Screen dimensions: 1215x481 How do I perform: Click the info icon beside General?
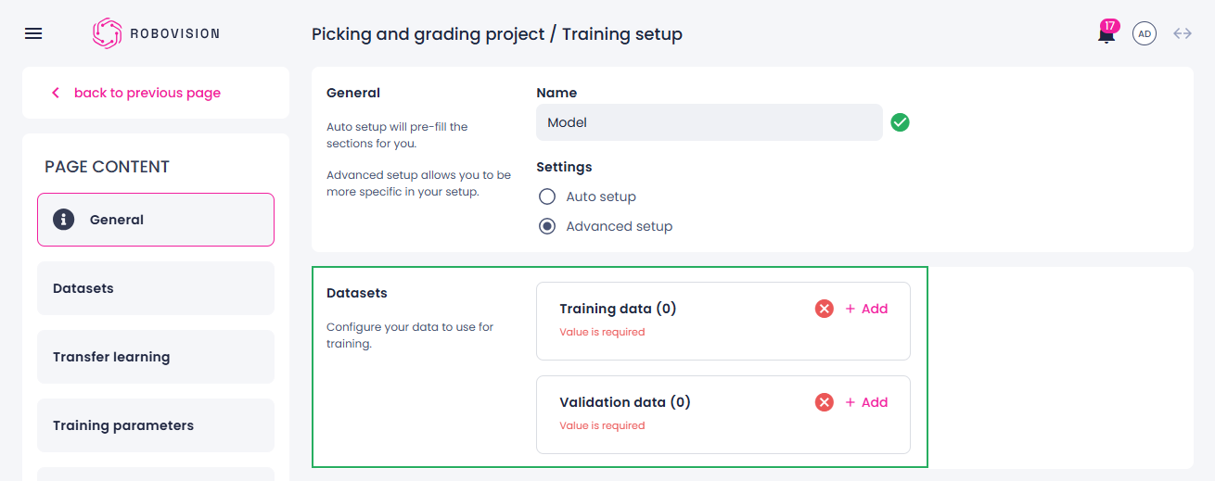pos(64,220)
